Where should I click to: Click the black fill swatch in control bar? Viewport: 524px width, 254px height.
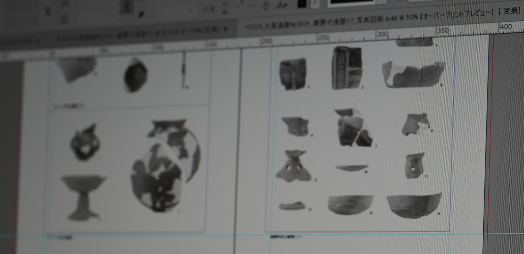[302, 4]
